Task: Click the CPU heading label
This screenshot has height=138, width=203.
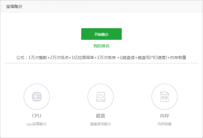Action: pyautogui.click(x=37, y=116)
